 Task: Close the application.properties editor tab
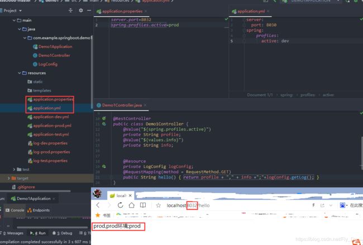click(x=146, y=11)
